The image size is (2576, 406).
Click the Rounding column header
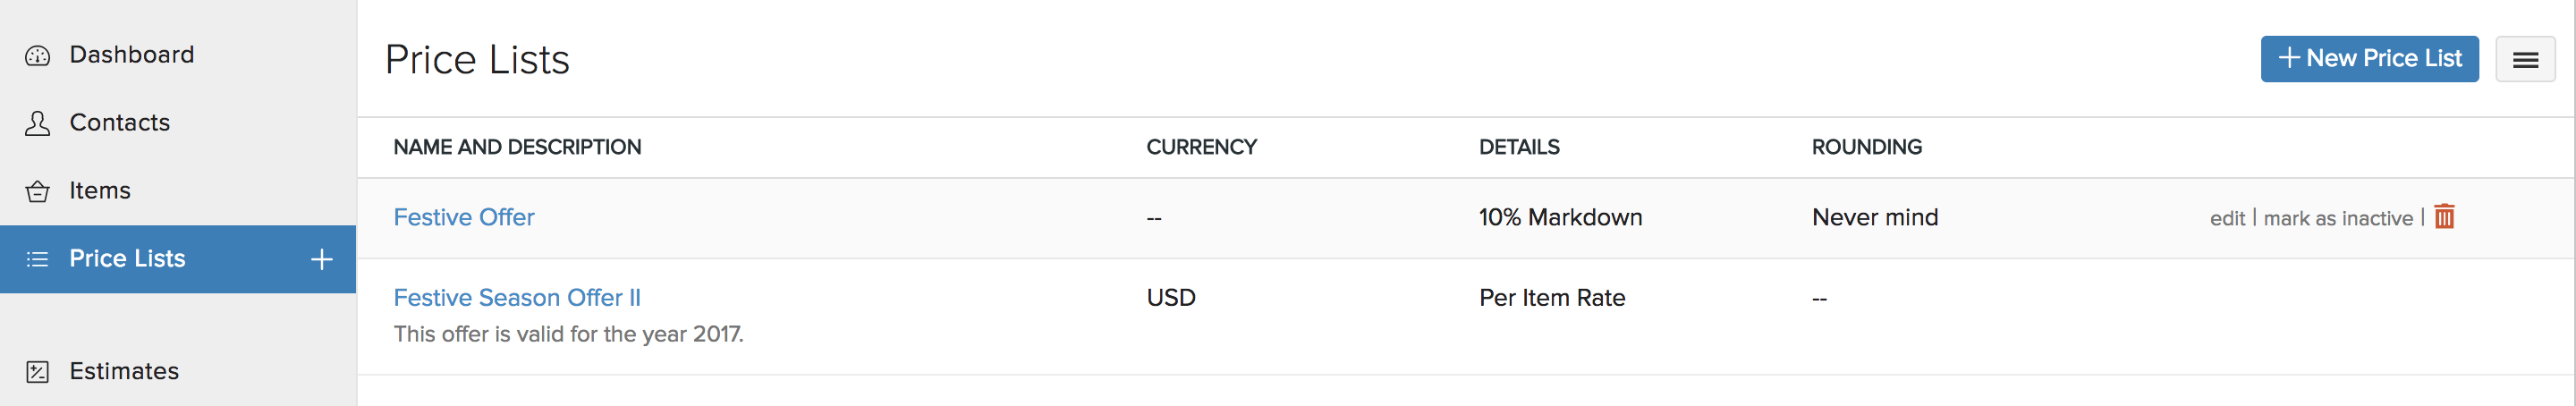pyautogui.click(x=1866, y=147)
